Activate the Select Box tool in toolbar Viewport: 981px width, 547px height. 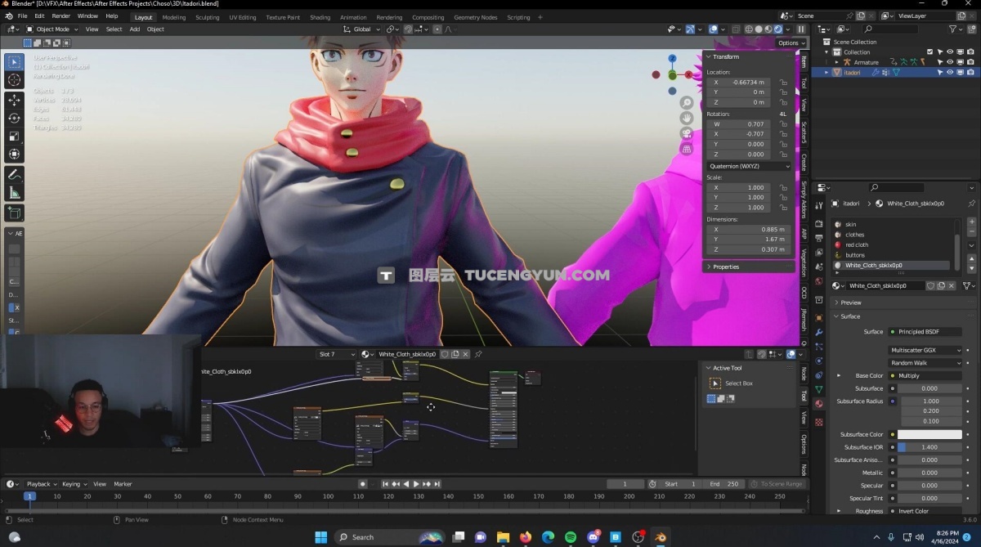pos(15,61)
